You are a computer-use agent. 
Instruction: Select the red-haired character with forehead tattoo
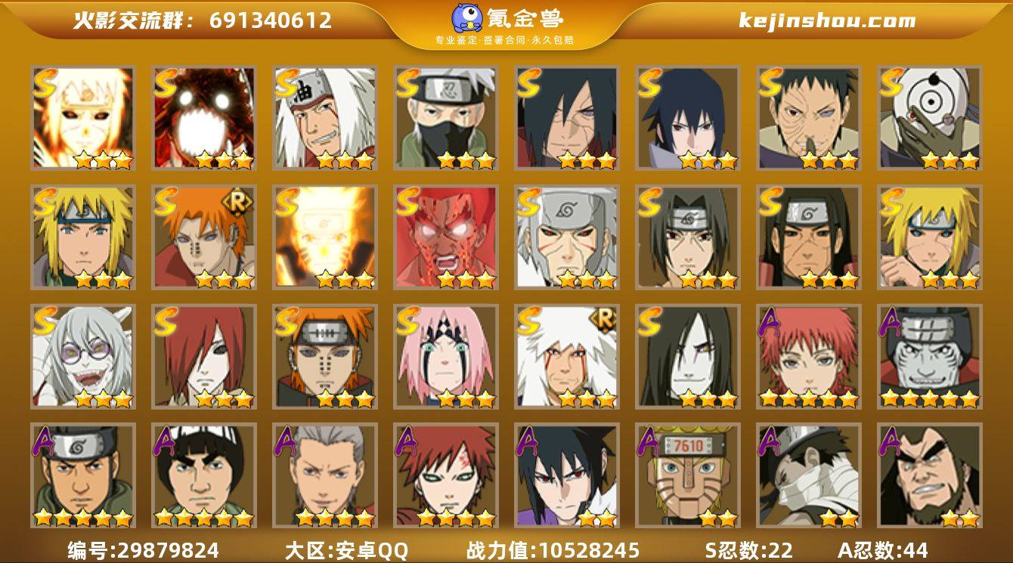(445, 475)
